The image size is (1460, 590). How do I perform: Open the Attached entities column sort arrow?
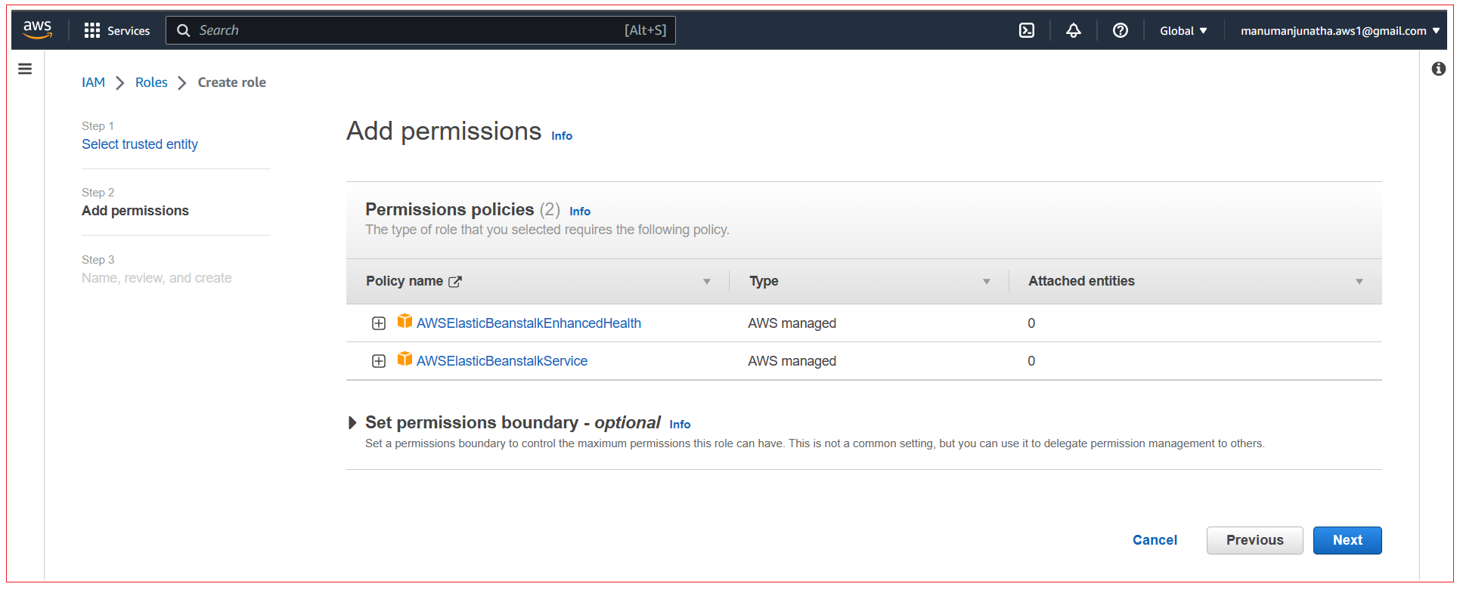click(1359, 282)
